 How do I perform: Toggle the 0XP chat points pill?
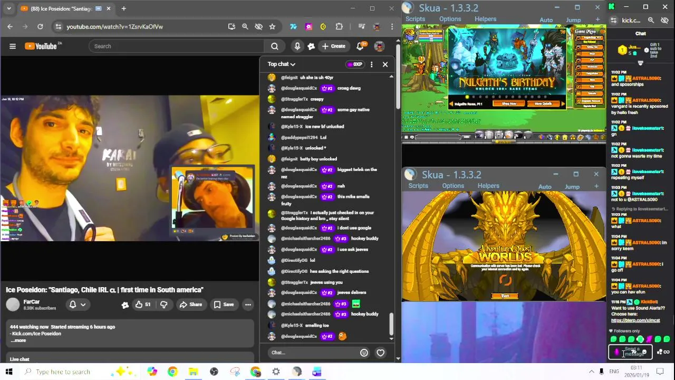click(x=354, y=64)
